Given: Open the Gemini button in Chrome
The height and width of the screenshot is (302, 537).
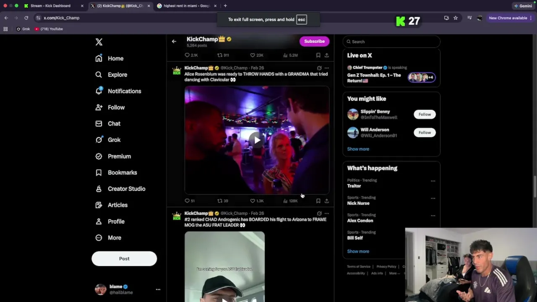Looking at the screenshot, I should [523, 6].
